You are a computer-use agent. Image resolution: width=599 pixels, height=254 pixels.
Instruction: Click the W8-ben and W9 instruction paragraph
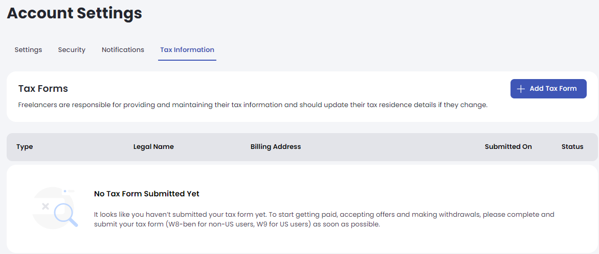point(324,219)
